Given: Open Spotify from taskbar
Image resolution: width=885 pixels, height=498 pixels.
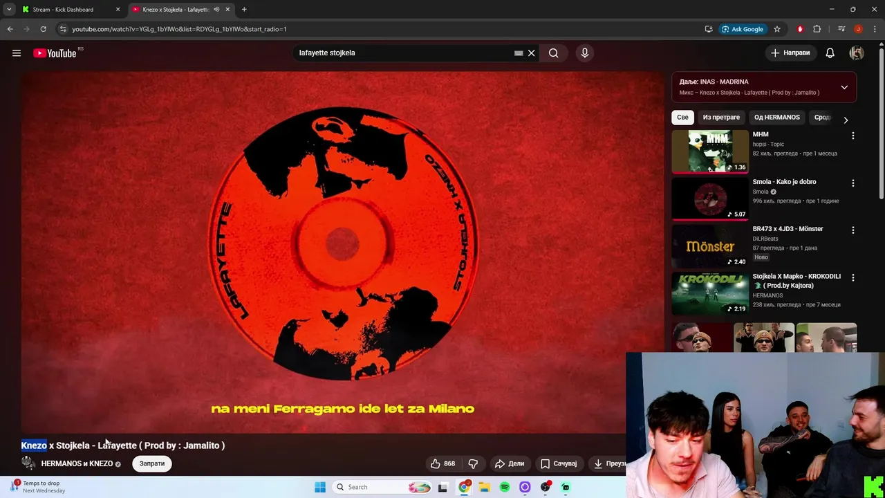Looking at the screenshot, I should (505, 487).
